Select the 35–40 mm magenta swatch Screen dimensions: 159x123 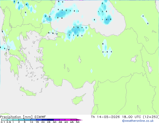pyautogui.click(x=62, y=120)
